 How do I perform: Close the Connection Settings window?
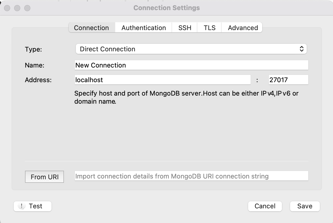[7, 8]
